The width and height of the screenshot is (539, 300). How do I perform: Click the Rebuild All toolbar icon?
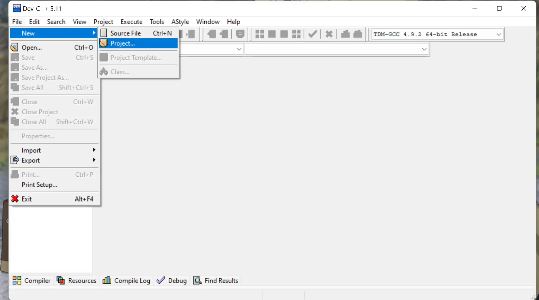click(296, 34)
